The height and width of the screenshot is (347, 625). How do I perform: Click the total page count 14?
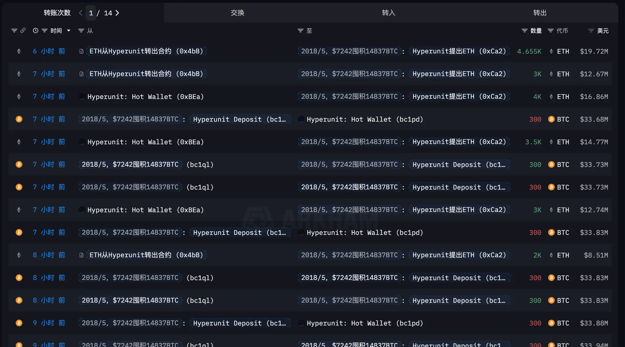pyautogui.click(x=108, y=13)
